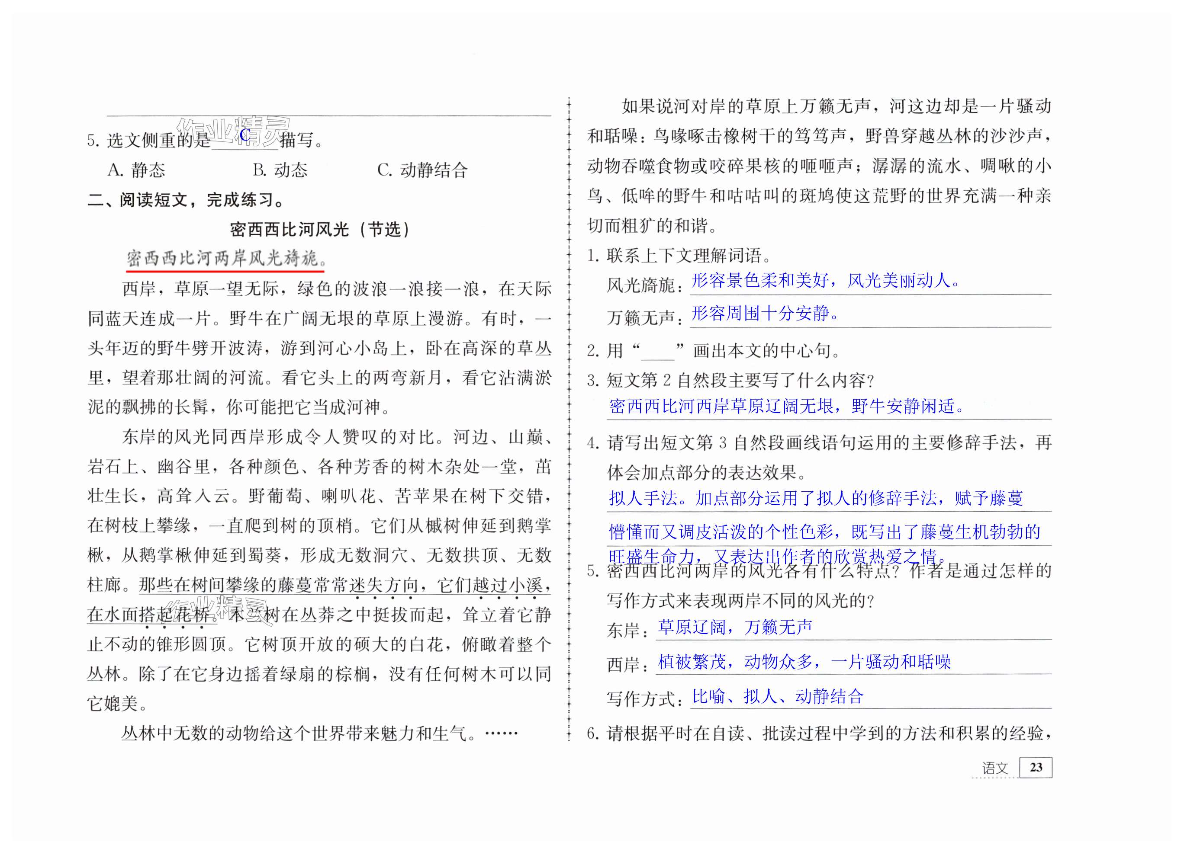
Task: Select option A. 静态
Action: pyautogui.click(x=136, y=170)
